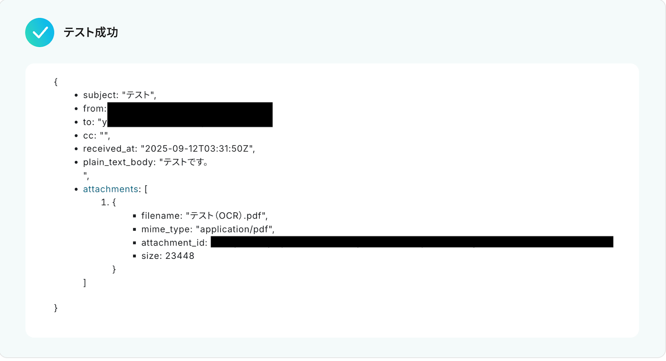Click the redacted attachment_id value
Image resolution: width=666 pixels, height=361 pixels.
(412, 242)
